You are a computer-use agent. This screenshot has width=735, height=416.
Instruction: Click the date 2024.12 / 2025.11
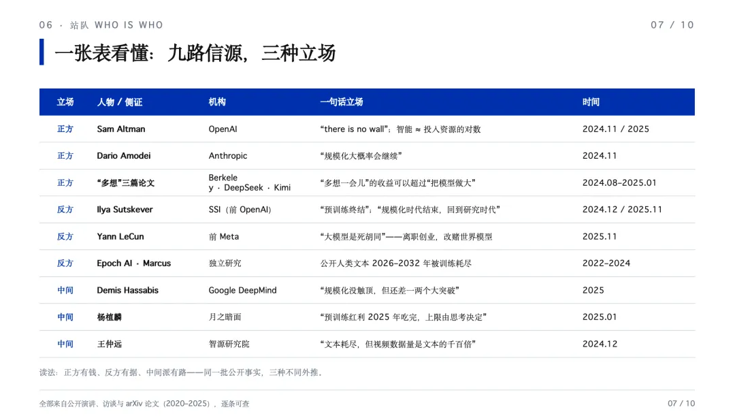(x=622, y=210)
